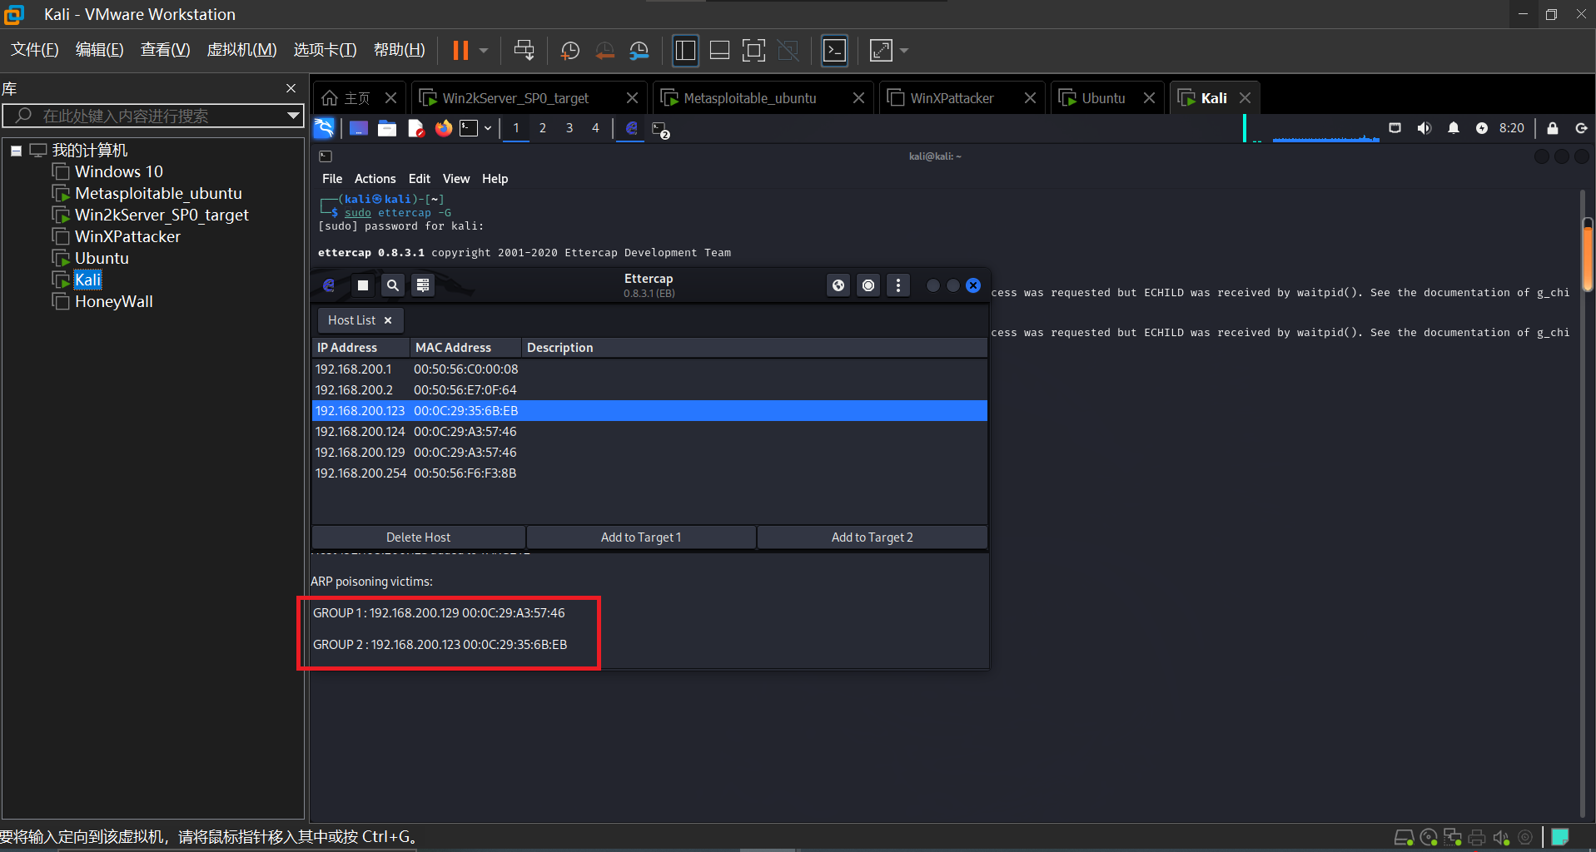Stop sniffing with the Ettercap stop button
The image size is (1596, 852).
point(362,285)
